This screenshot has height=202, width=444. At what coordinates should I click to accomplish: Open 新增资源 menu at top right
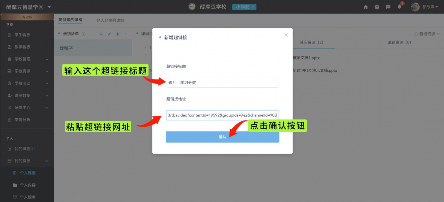427,34
